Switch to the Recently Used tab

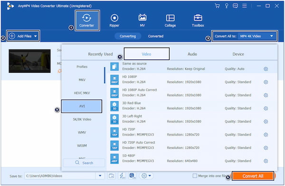100,54
